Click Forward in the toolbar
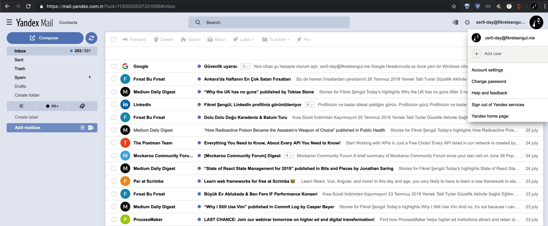Viewport: 548px width, 226px height. 134,39
